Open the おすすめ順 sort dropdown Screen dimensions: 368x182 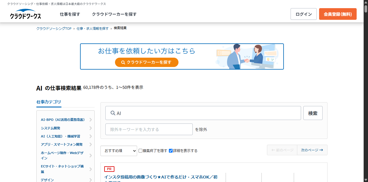[119, 151]
